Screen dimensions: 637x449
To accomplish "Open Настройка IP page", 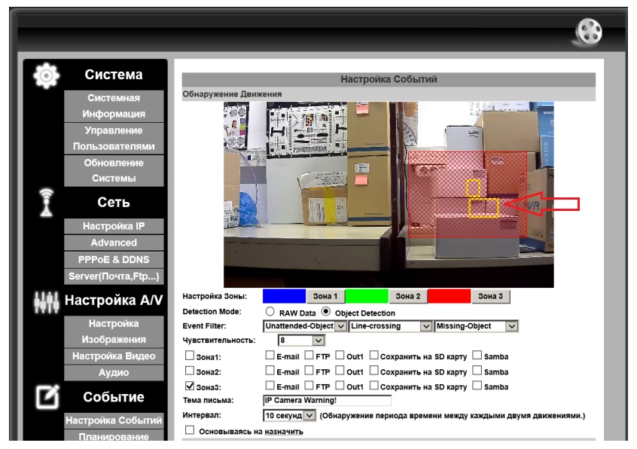I will [114, 226].
